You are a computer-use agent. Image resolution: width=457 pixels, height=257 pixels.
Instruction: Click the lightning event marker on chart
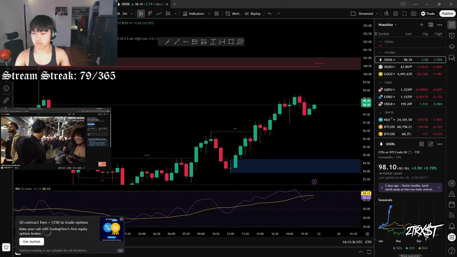[x=314, y=182]
